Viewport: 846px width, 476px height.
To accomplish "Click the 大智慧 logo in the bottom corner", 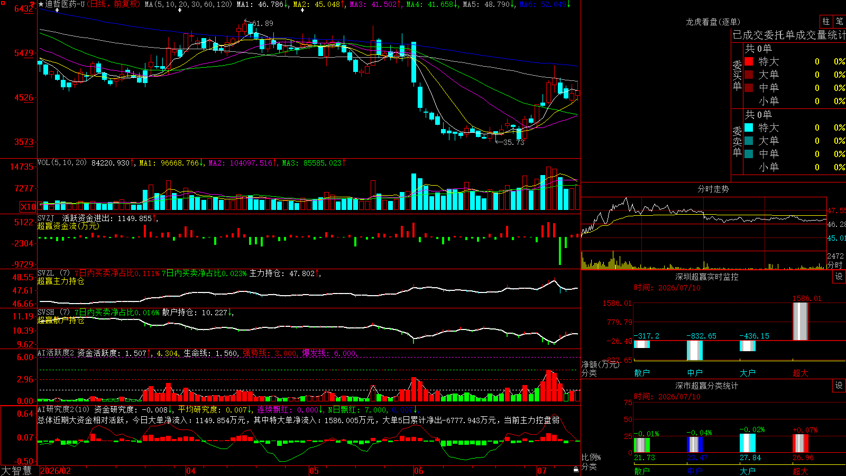I will [x=16, y=470].
